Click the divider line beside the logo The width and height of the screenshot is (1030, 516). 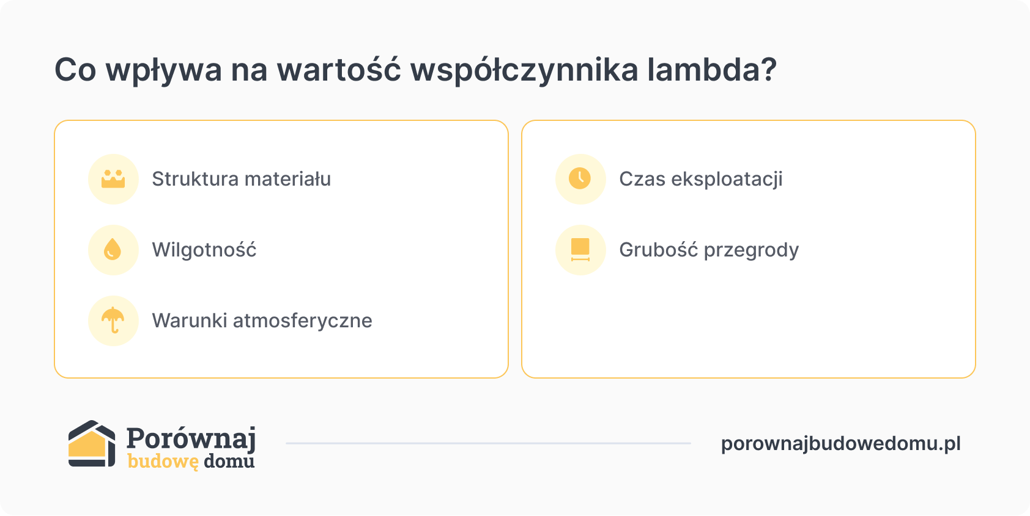tap(489, 443)
